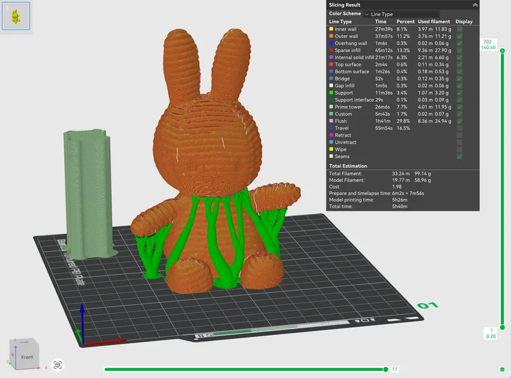This screenshot has width=511, height=378.
Task: Disable the Display checkbox for Support
Action: (460, 93)
